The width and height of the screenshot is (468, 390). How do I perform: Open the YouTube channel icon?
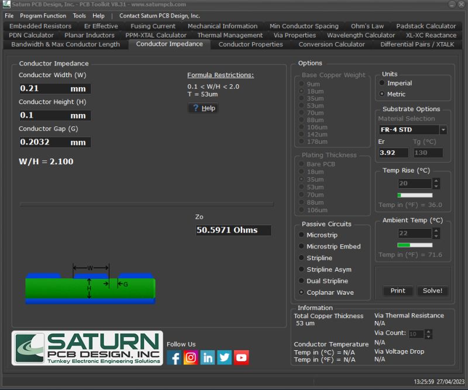point(241,357)
